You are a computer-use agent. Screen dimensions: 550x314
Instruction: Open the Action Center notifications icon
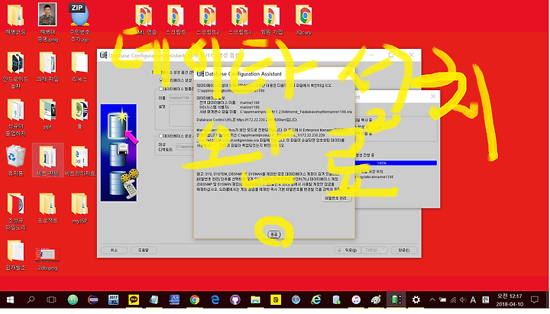point(535,300)
